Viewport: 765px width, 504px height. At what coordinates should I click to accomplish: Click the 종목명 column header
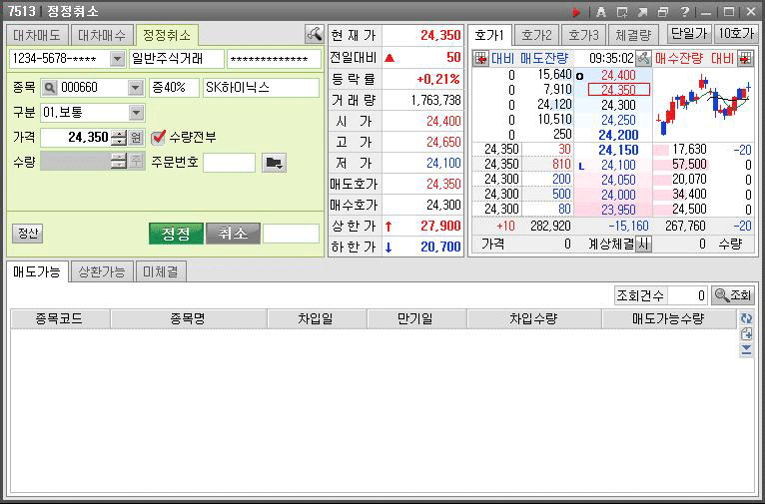coord(189,318)
